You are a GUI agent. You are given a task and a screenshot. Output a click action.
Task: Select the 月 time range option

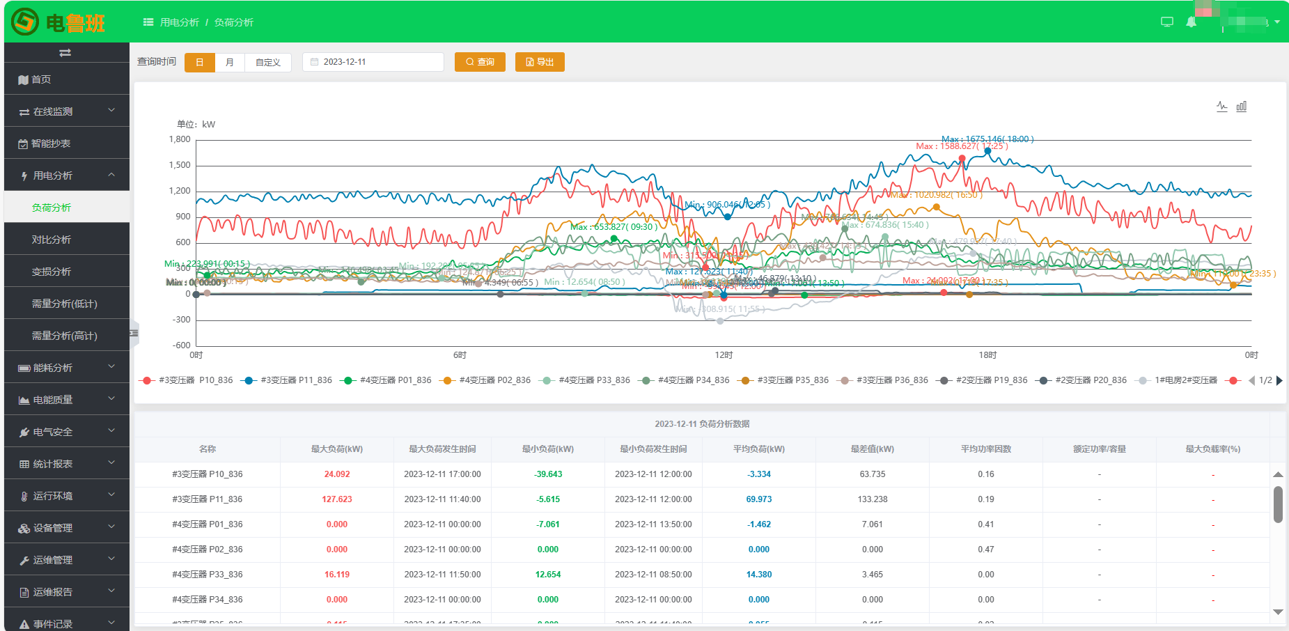(x=230, y=62)
